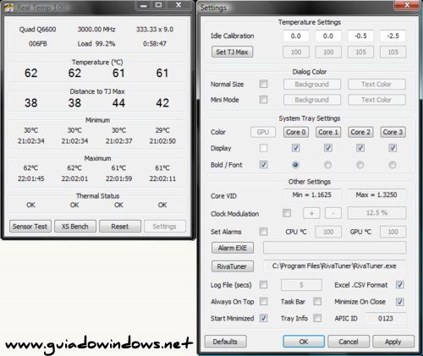This screenshot has height=356, width=423.
Task: Run the XS Bench benchmark
Action: 75,227
